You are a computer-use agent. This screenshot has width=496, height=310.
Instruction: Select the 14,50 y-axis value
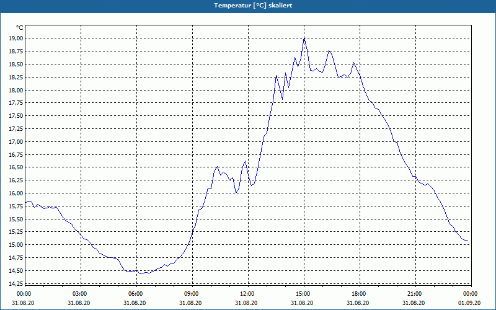tap(17, 271)
